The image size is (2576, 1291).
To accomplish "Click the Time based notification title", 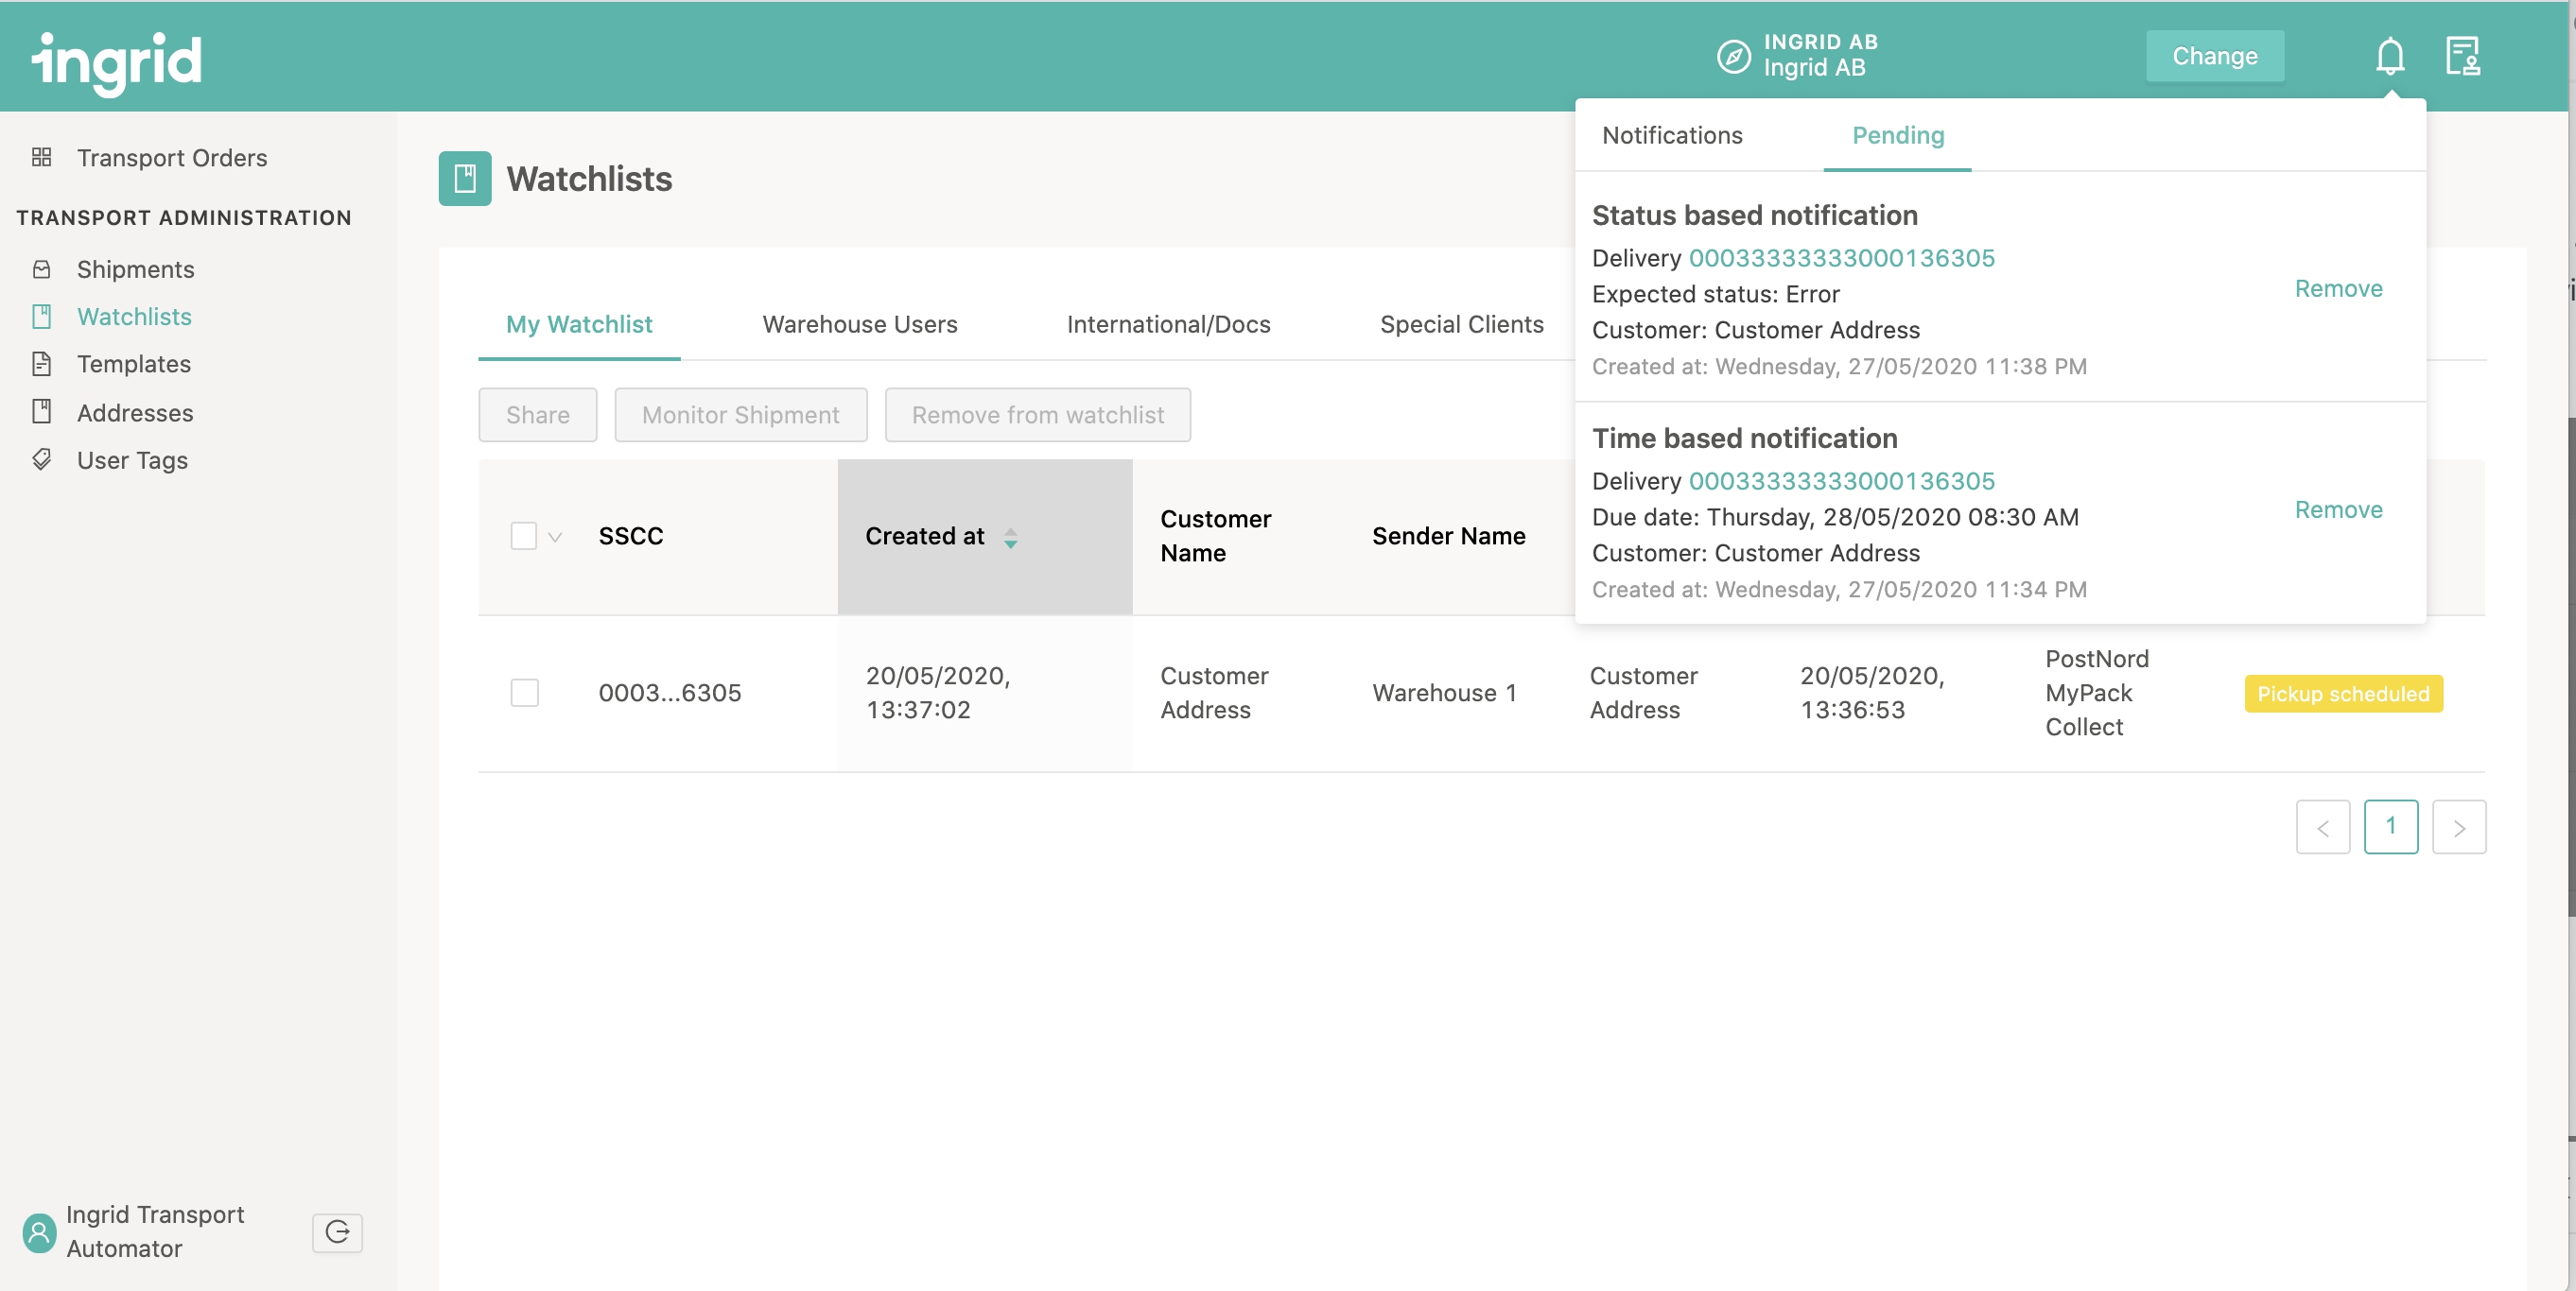I will click(x=1745, y=438).
